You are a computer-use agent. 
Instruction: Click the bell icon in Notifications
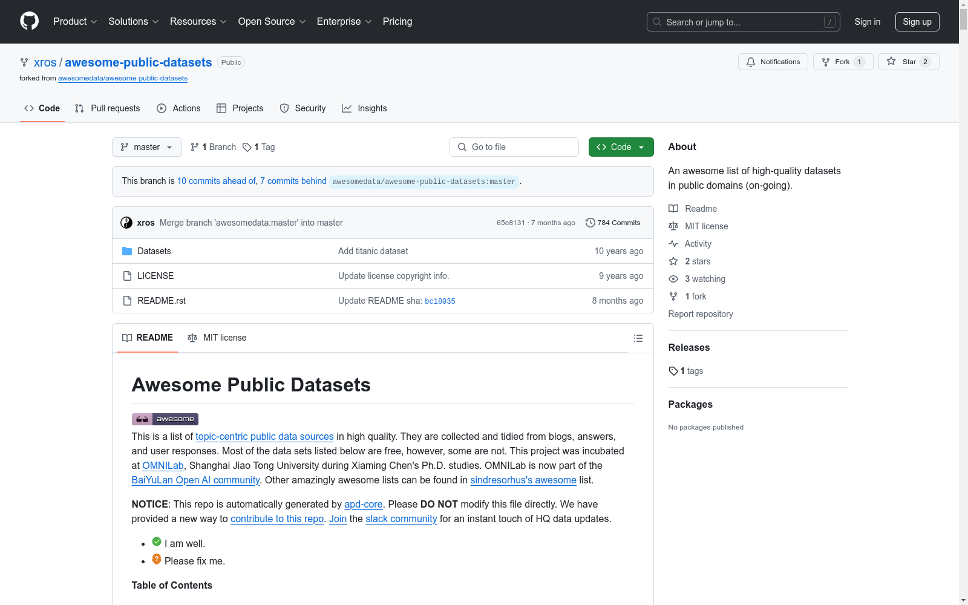[751, 62]
